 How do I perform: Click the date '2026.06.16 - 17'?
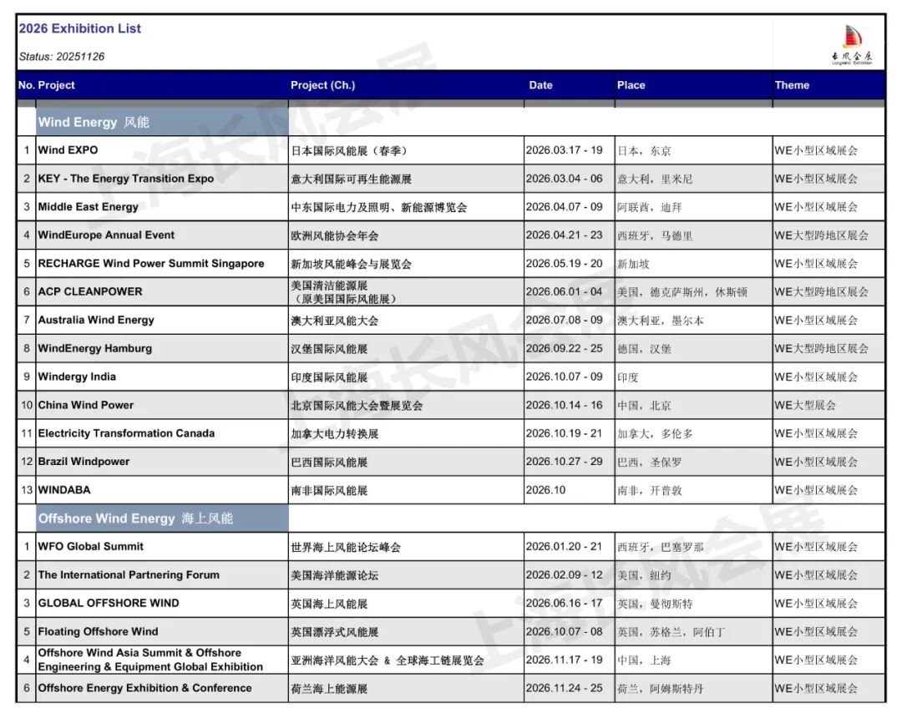(565, 603)
